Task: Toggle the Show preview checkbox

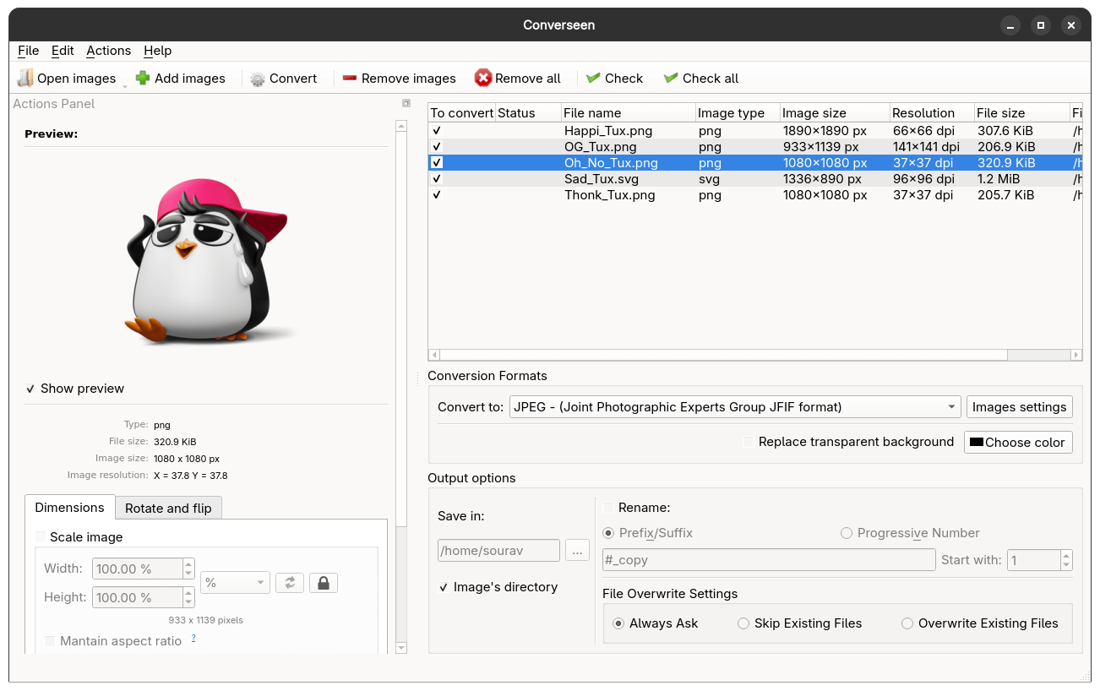Action: (30, 389)
